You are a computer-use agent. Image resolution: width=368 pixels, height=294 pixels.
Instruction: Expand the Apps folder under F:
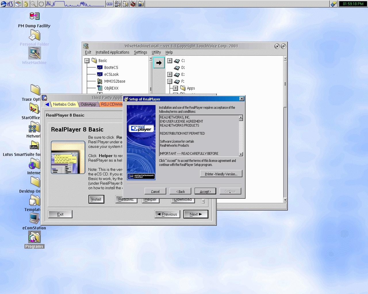click(175, 88)
